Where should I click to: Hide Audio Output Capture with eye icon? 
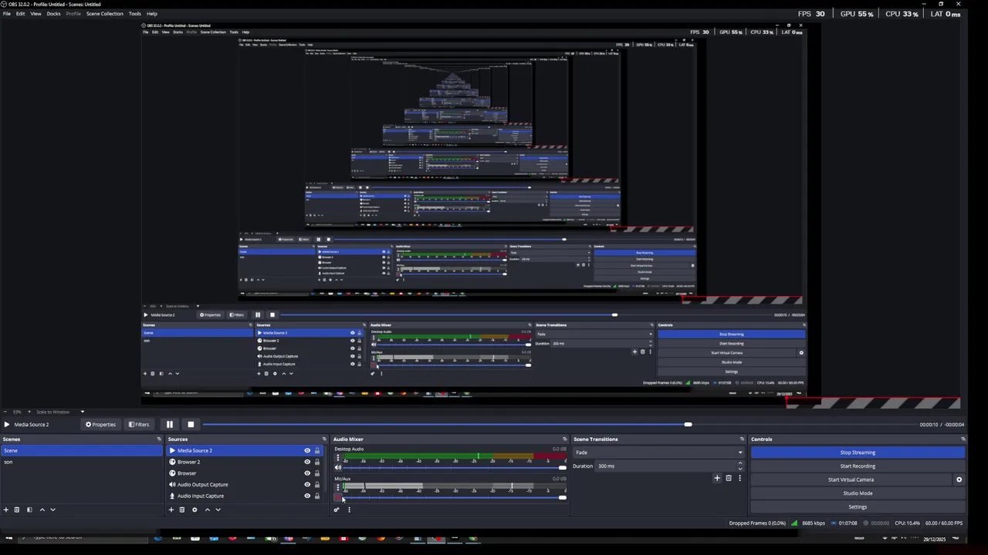tap(307, 485)
